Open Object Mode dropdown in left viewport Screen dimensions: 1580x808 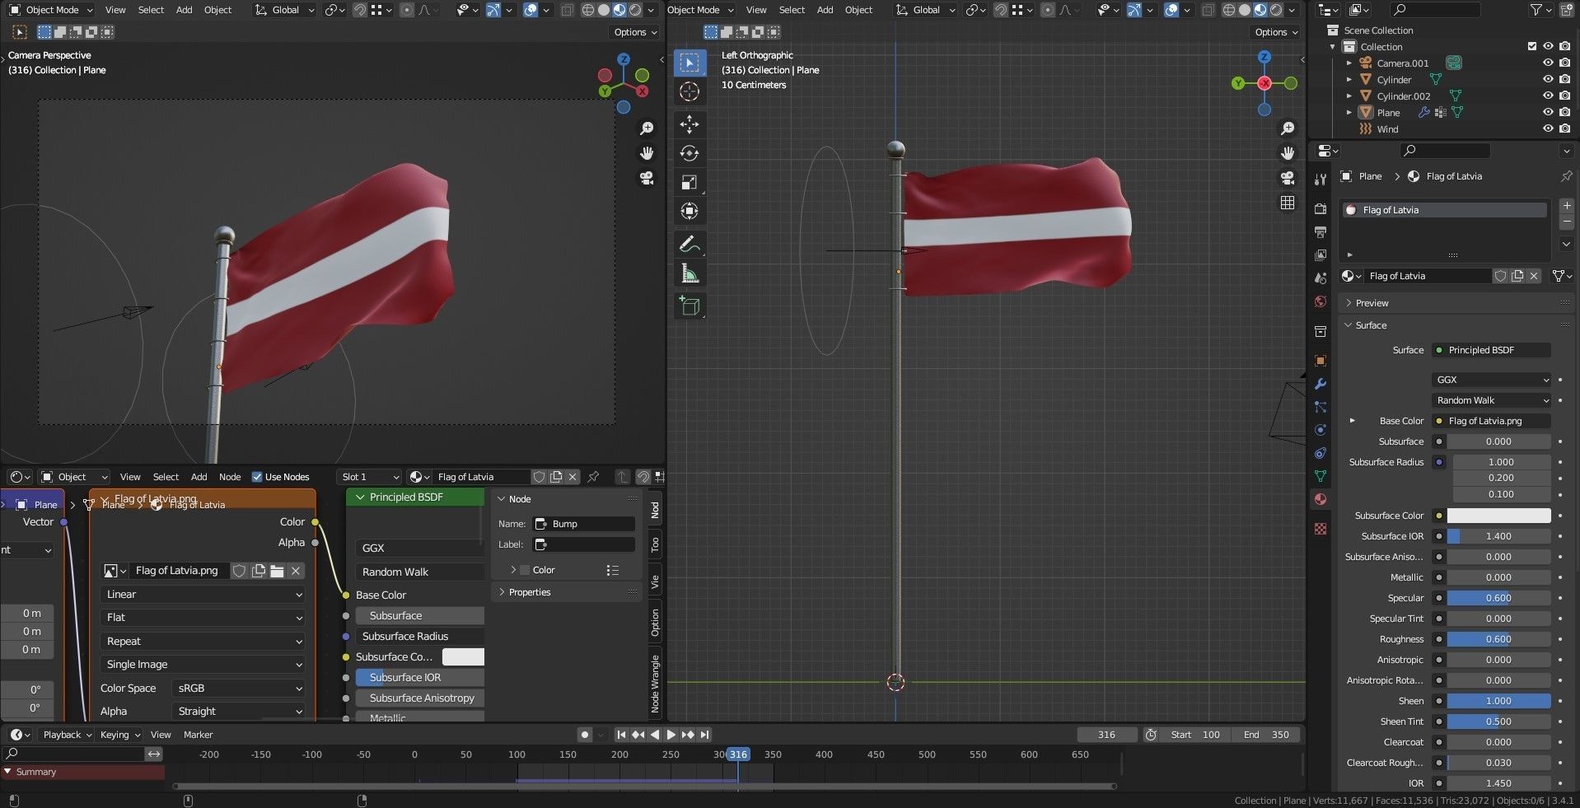(51, 10)
